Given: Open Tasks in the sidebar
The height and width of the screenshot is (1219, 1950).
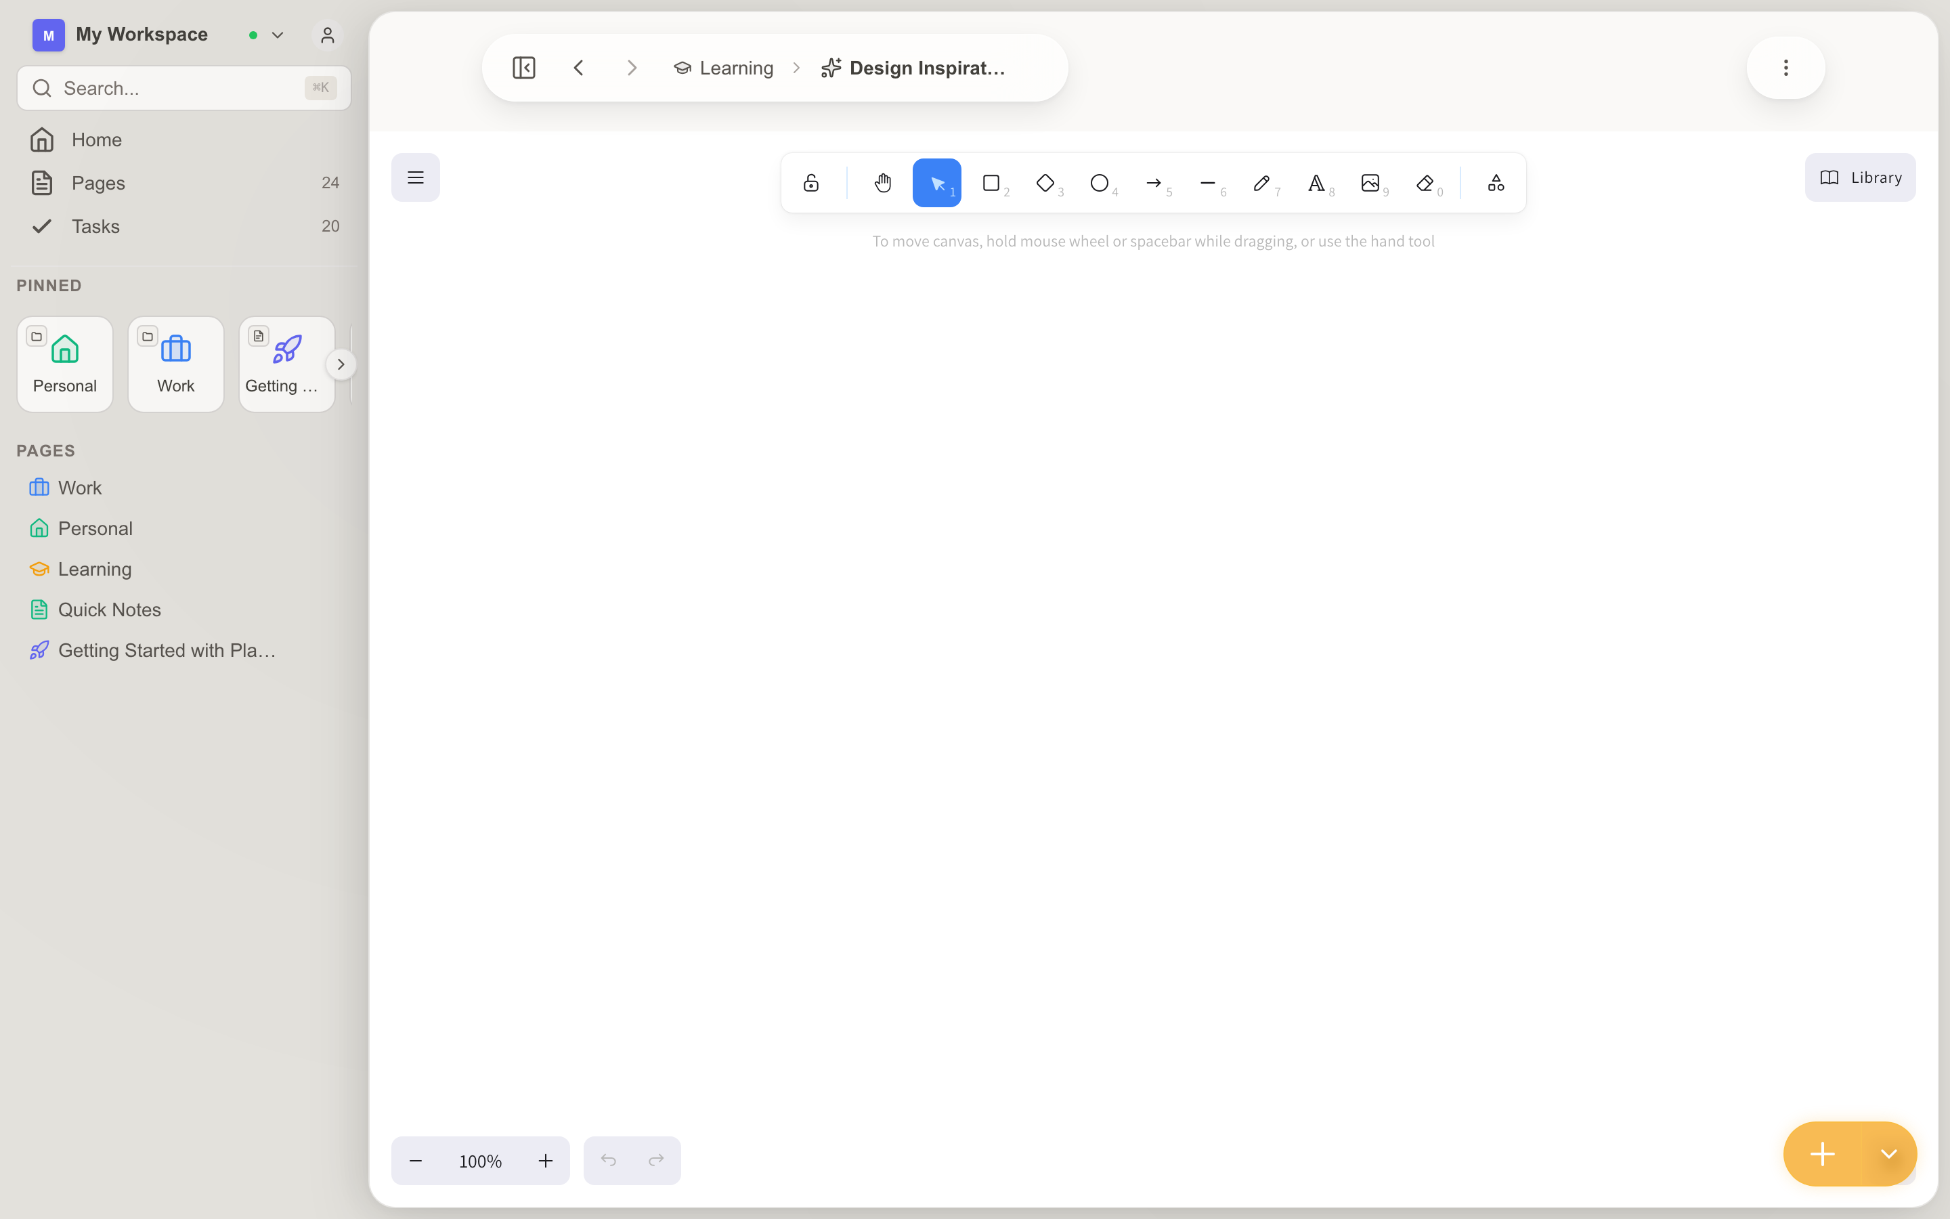Looking at the screenshot, I should pos(95,227).
